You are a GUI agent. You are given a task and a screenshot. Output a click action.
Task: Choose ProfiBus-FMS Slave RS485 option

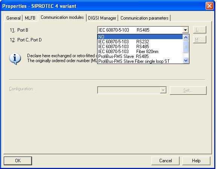pyautogui.click(x=140, y=56)
